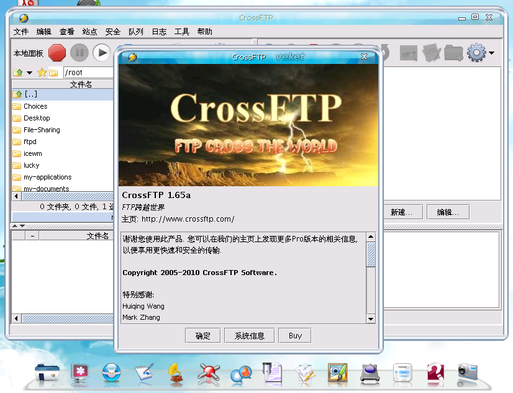
Task: Click the blue gear settings icon
Action: [477, 52]
